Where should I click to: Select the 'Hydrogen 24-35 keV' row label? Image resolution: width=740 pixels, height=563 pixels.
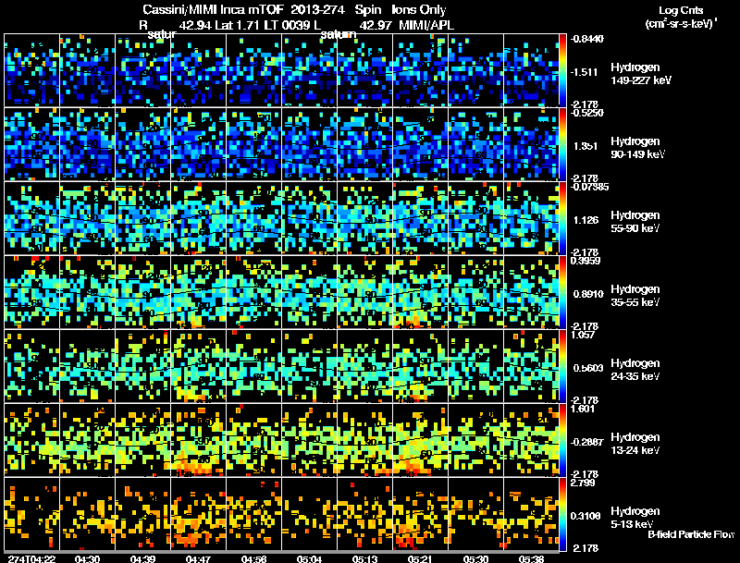tap(635, 370)
